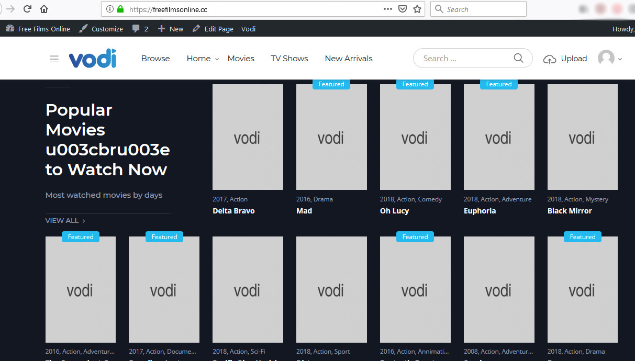Open the Mad movie poster
The width and height of the screenshot is (635, 361).
pyautogui.click(x=331, y=137)
